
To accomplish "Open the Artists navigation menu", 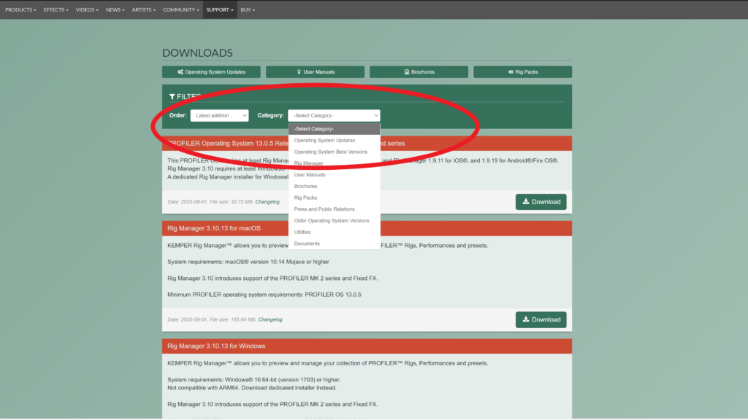I will 144,10.
